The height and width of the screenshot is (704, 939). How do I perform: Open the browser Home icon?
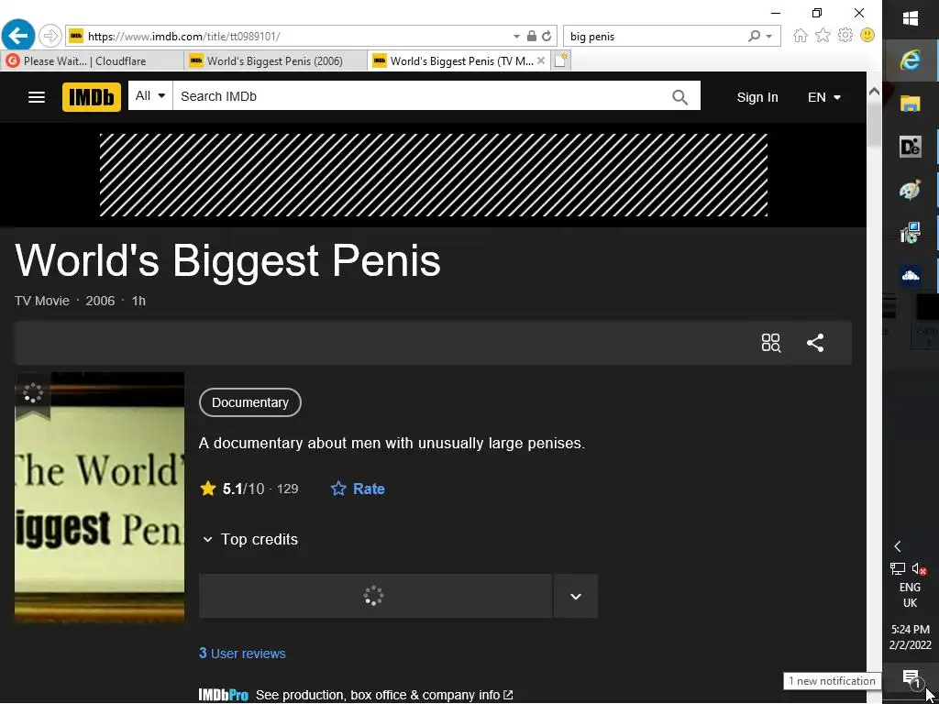tap(800, 36)
